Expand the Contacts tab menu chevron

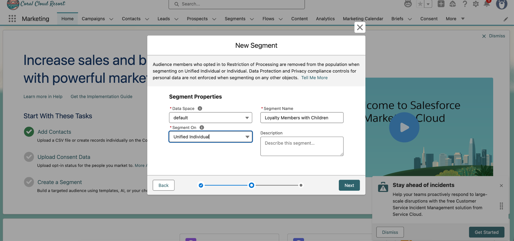click(147, 19)
